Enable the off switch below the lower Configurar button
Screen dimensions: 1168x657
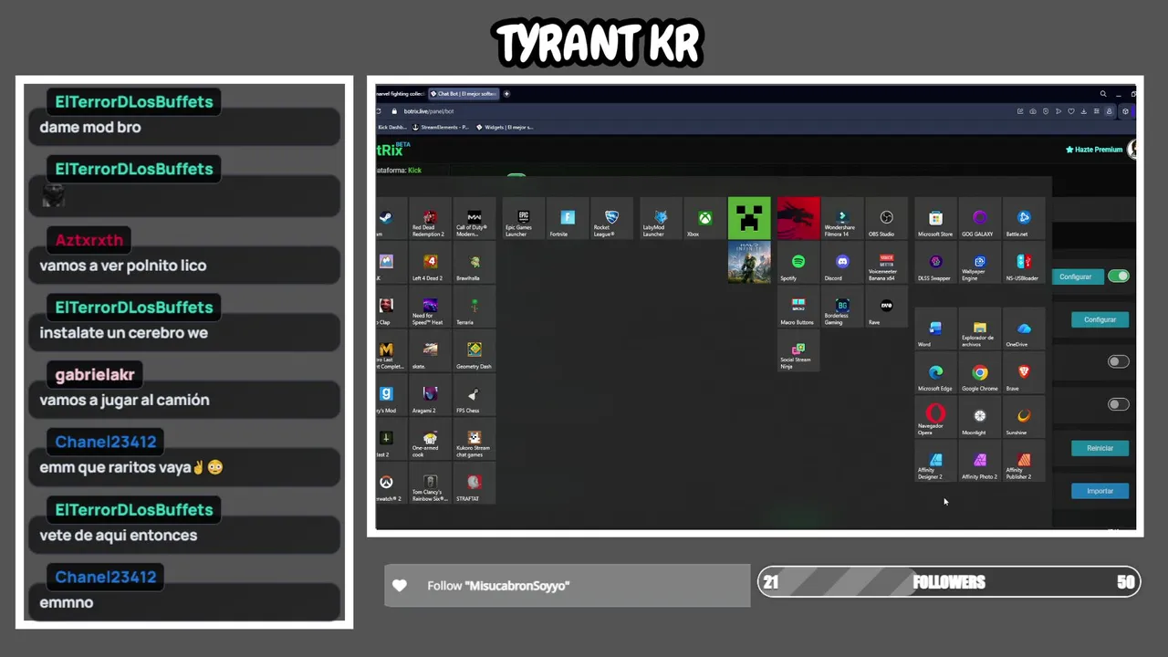[x=1119, y=362]
